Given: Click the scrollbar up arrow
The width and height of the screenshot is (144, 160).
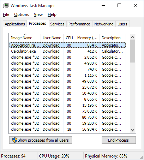Looking at the screenshot, I should click(x=133, y=37).
